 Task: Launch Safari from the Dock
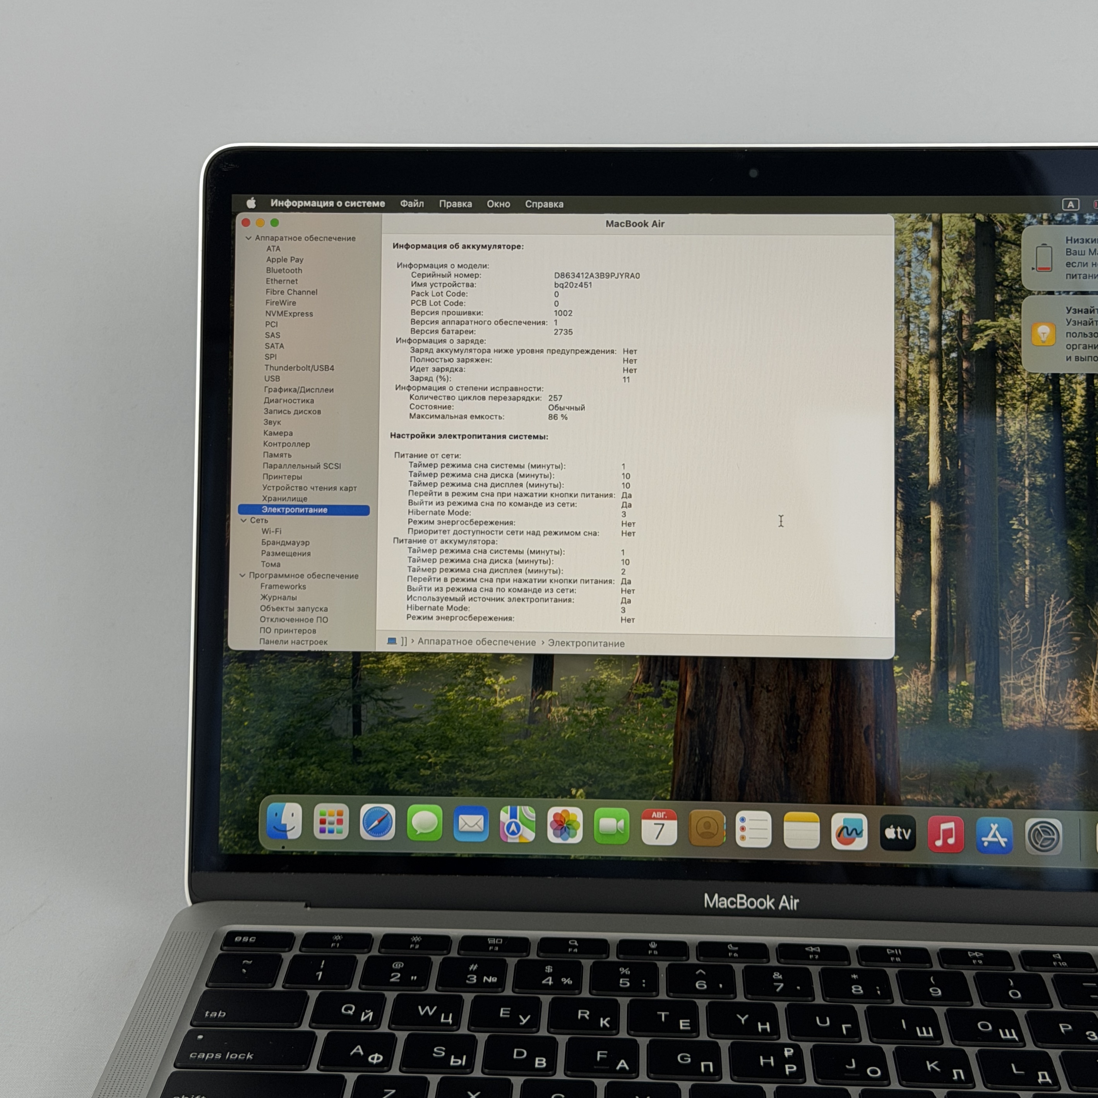(x=377, y=822)
